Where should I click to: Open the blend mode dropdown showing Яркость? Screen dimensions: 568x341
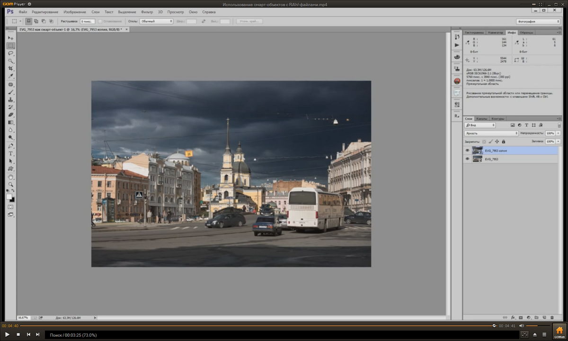point(491,133)
